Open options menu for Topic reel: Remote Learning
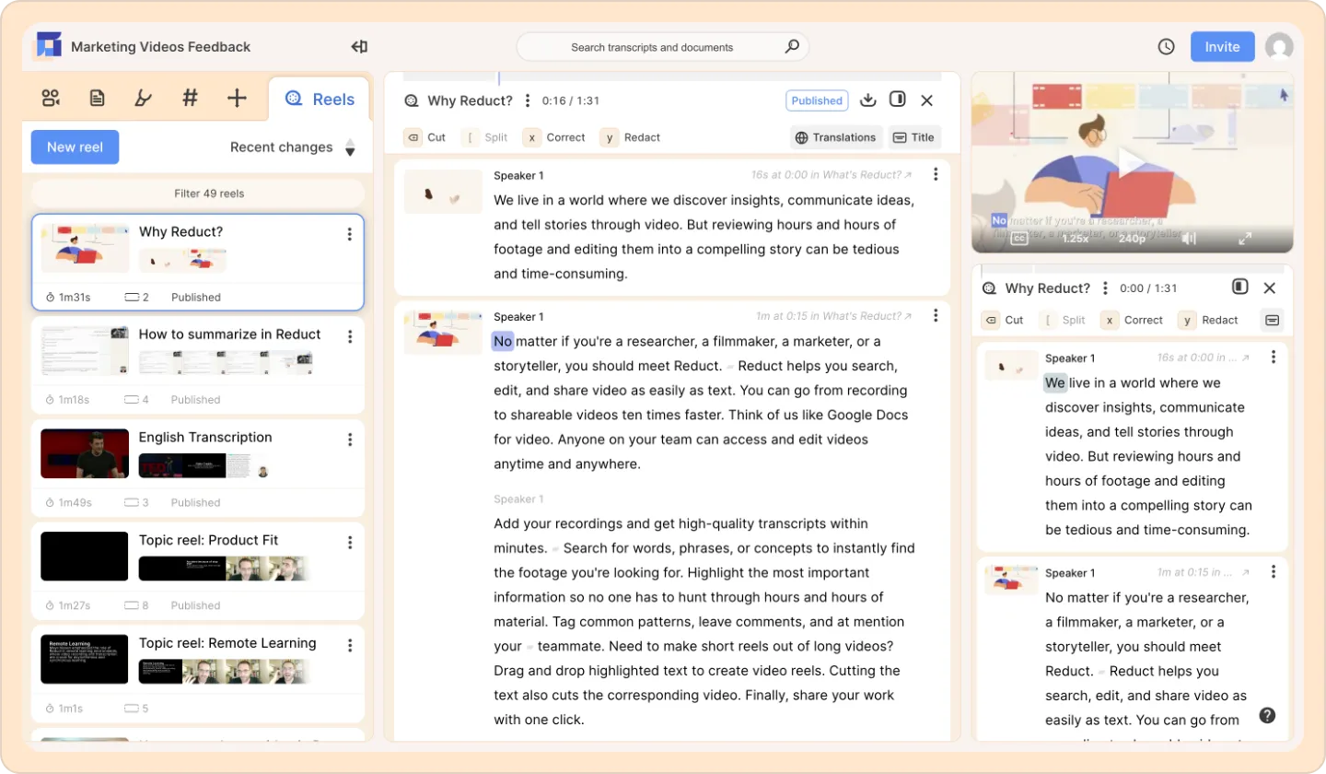 (x=349, y=645)
